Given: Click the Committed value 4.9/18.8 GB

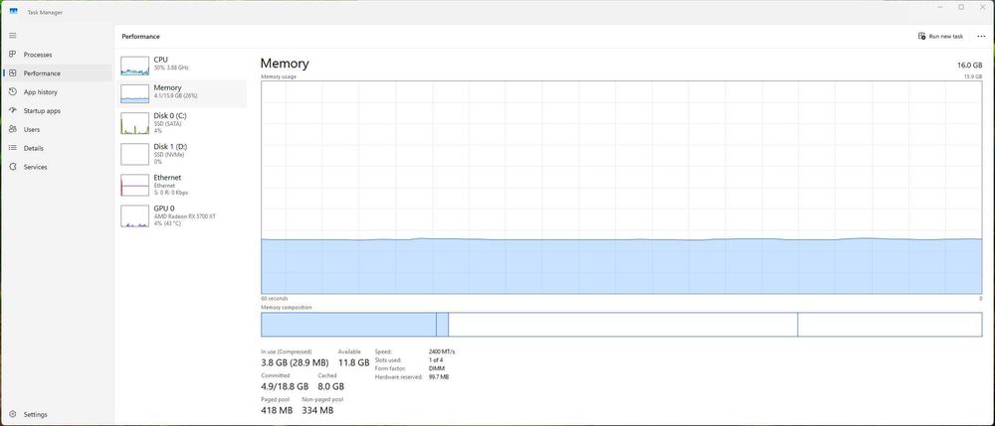Looking at the screenshot, I should click(x=285, y=386).
